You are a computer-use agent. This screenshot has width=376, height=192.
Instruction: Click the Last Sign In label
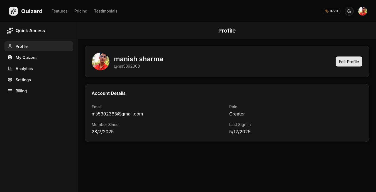pyautogui.click(x=240, y=125)
